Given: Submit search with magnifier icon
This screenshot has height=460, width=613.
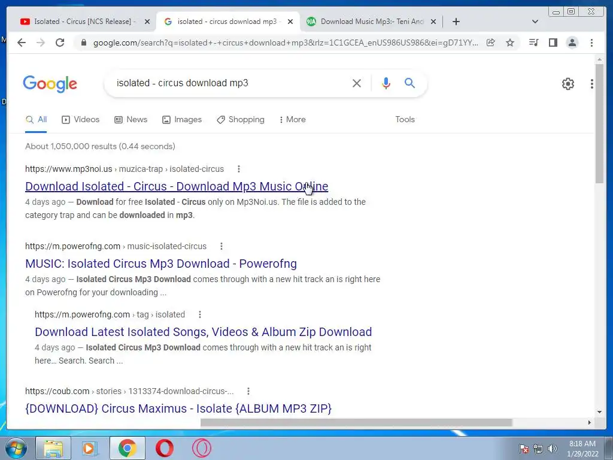Looking at the screenshot, I should click(409, 83).
